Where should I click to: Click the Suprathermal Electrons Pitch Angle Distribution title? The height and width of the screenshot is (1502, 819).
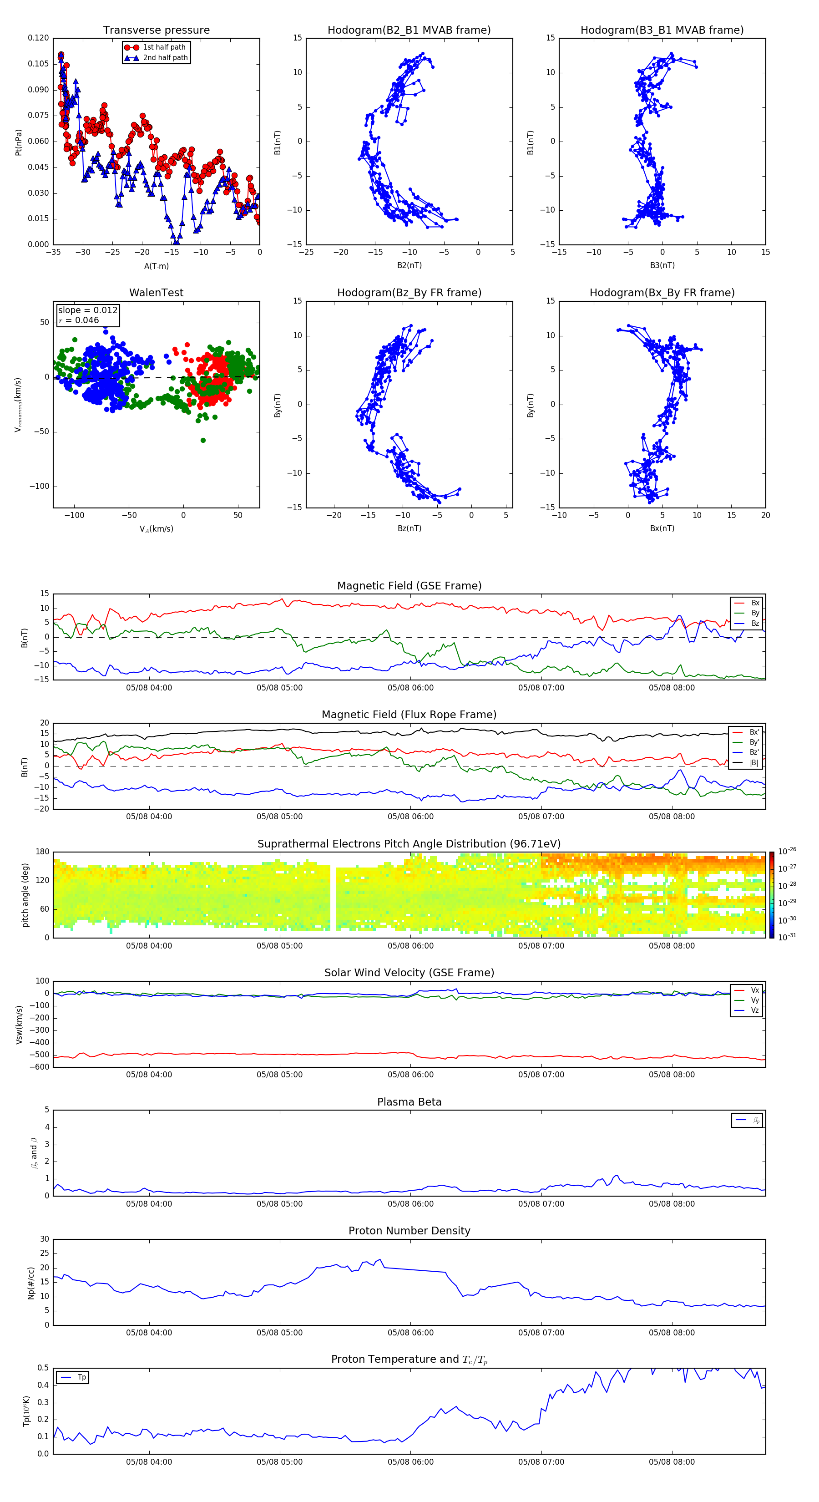click(x=409, y=844)
